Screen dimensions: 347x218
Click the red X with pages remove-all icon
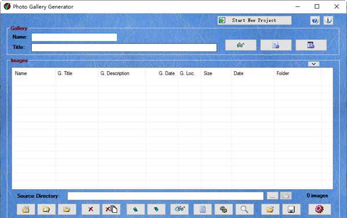point(111,209)
